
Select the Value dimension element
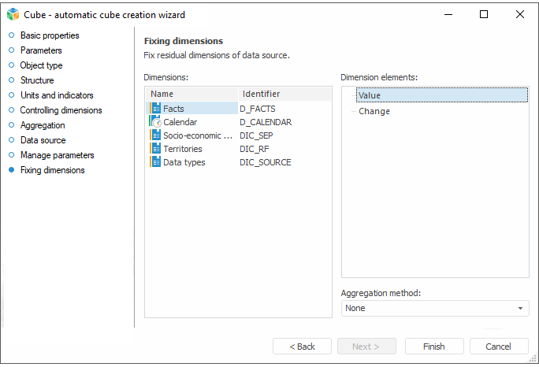click(x=369, y=95)
